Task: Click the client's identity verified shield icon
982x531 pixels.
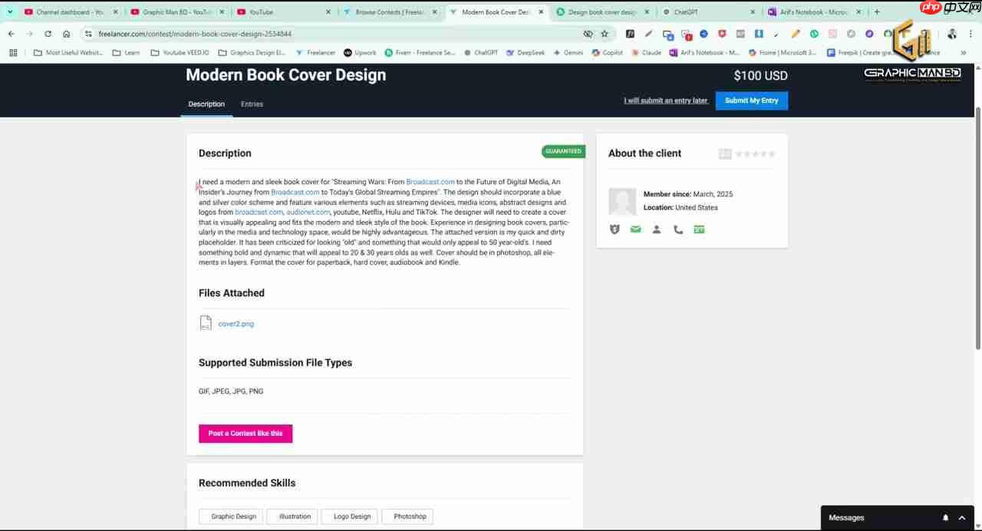Action: coord(615,229)
